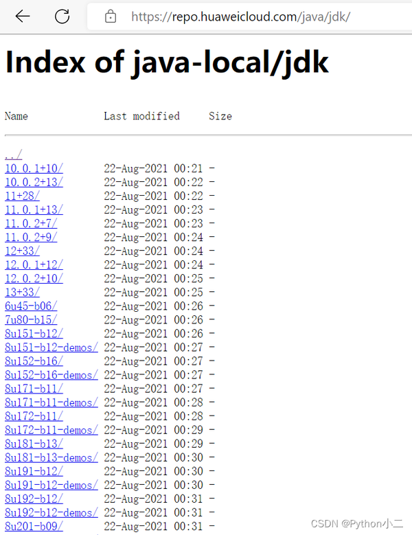Open the 8u172-b11-demos/ folder
This screenshot has height=535, width=412.
pos(51,430)
